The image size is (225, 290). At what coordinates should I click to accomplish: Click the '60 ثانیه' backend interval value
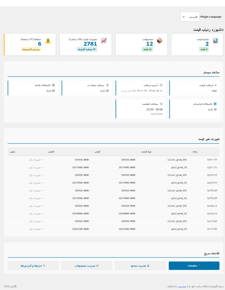pyautogui.click(x=50, y=91)
